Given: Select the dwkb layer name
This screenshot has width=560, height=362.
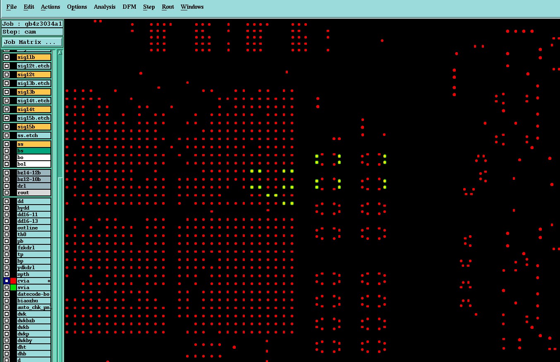Looking at the screenshot, I should click(x=34, y=327).
